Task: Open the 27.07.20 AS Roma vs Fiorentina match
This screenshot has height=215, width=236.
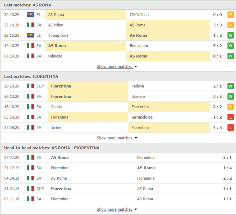Action: pos(118,157)
